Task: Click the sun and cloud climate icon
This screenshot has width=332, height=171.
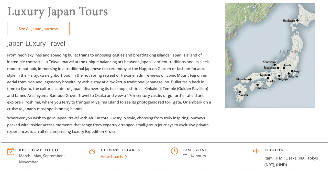Action: (x=92, y=151)
